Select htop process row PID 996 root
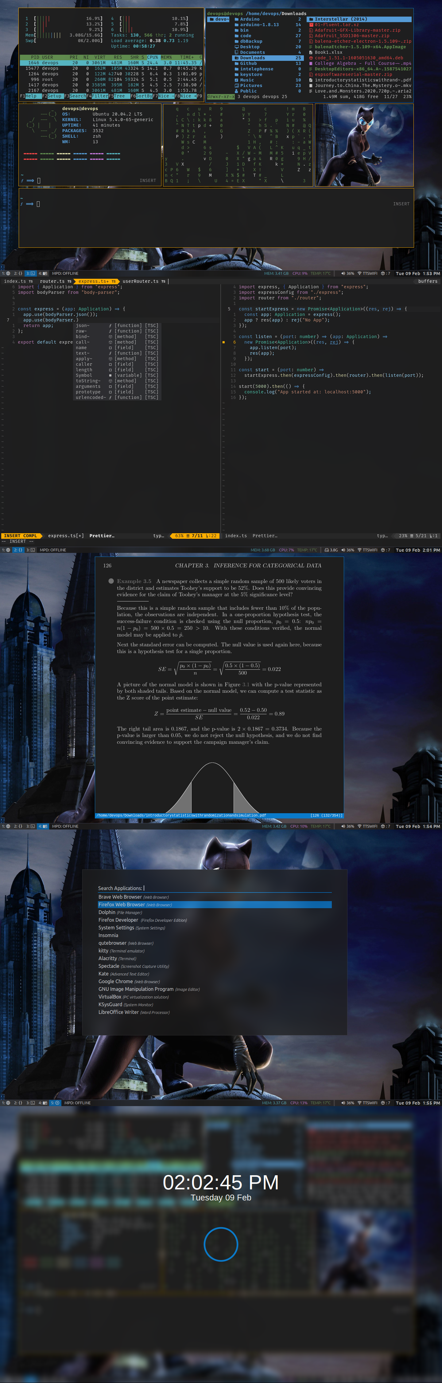 [x=111, y=80]
